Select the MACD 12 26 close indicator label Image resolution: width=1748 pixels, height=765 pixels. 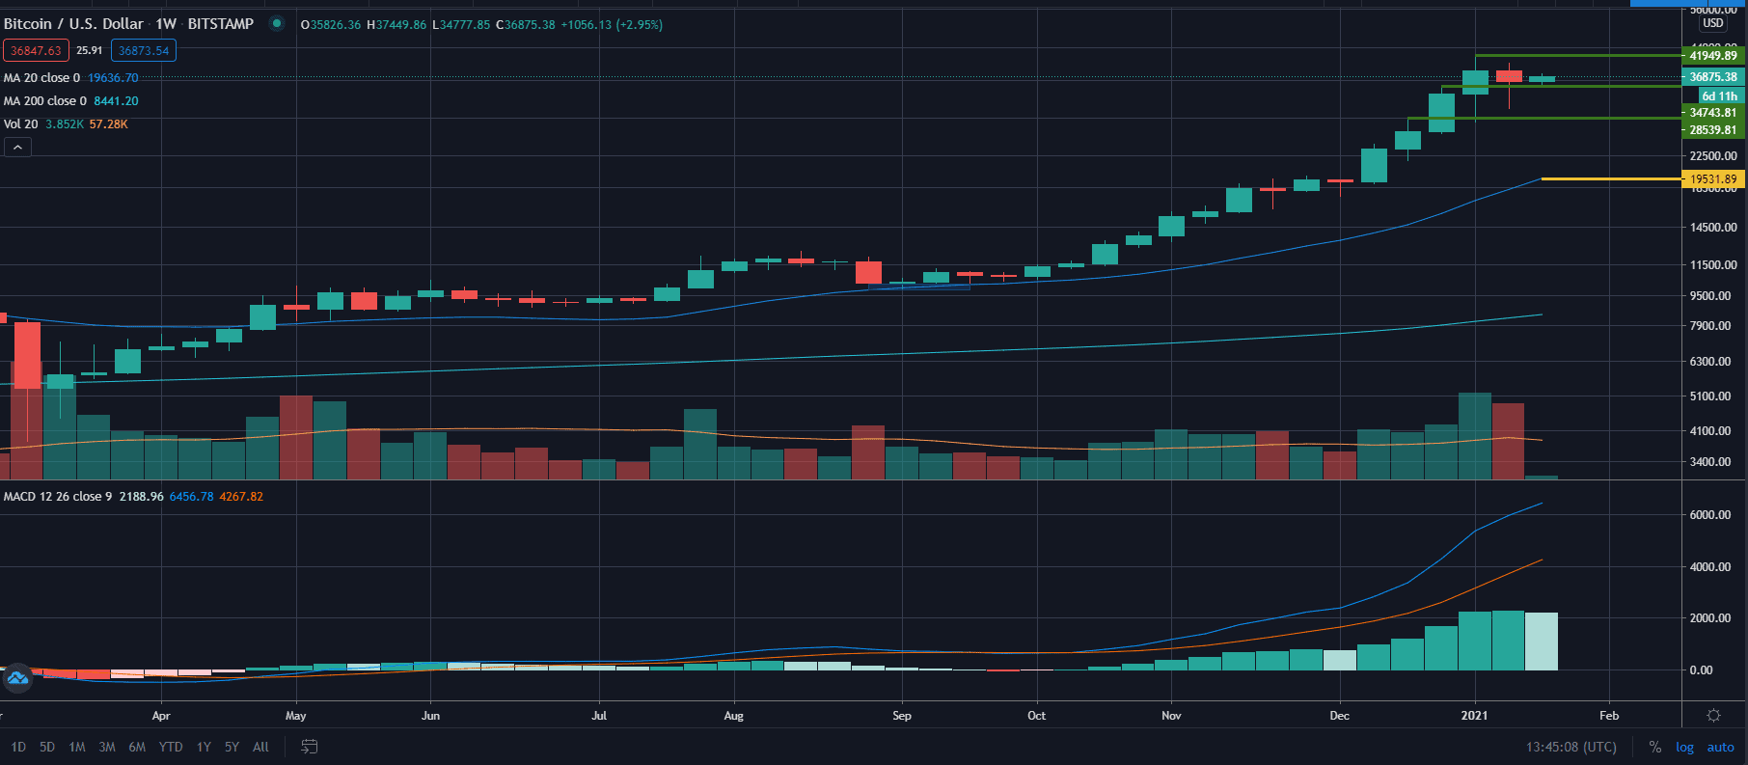58,497
